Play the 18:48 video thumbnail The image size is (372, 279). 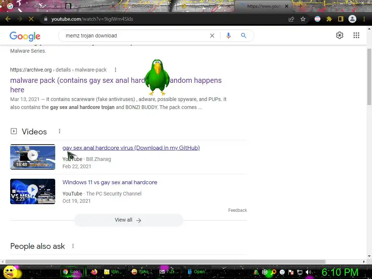[x=32, y=157]
